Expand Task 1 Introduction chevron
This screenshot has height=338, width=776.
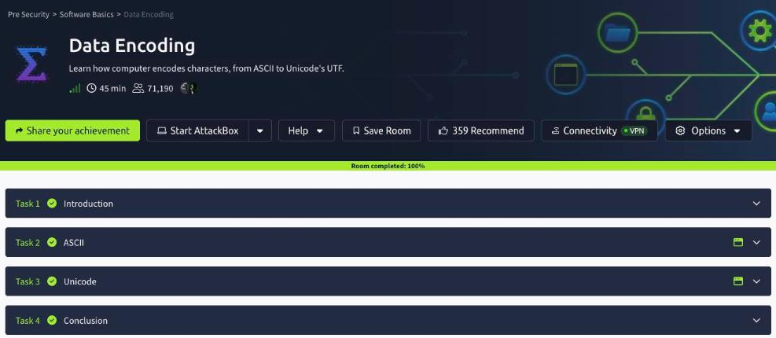tap(756, 204)
